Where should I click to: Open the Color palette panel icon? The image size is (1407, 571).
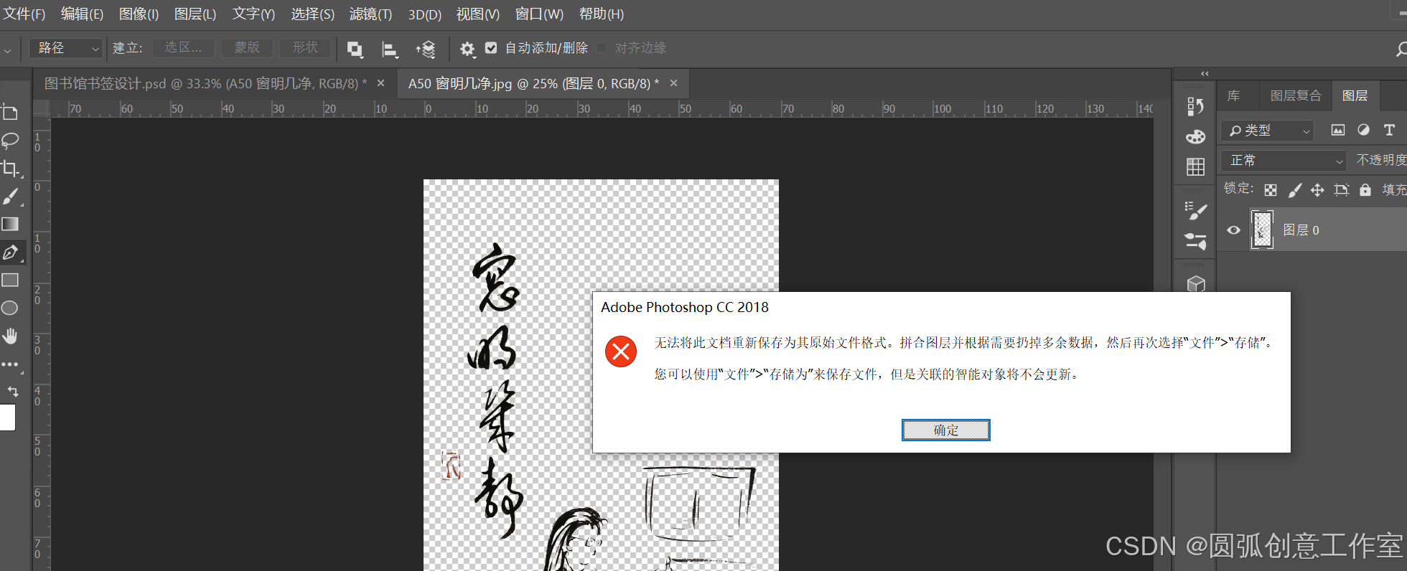(1195, 137)
